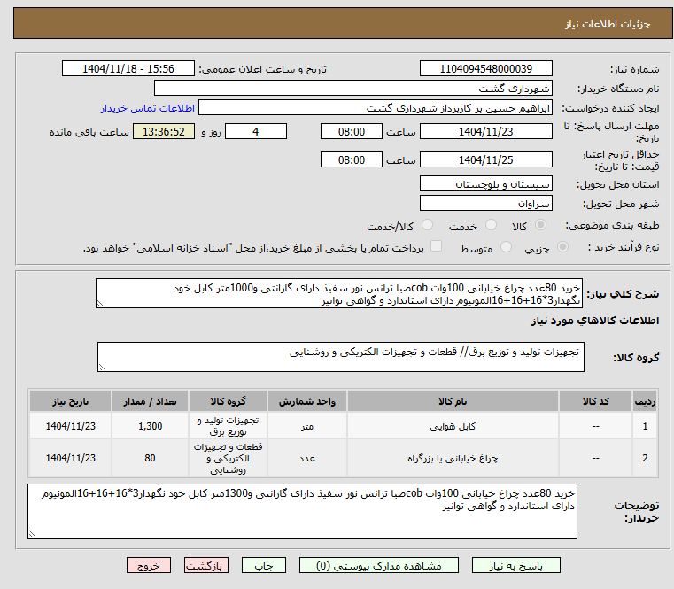Select the کالا radio button

pyautogui.click(x=540, y=225)
